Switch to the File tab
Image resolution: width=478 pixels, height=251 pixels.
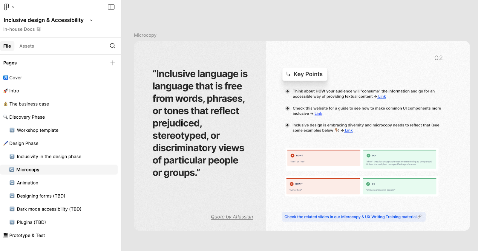click(x=7, y=46)
